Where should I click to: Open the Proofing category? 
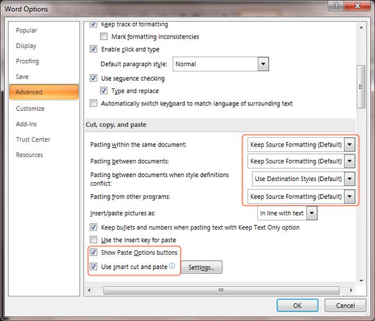point(28,61)
